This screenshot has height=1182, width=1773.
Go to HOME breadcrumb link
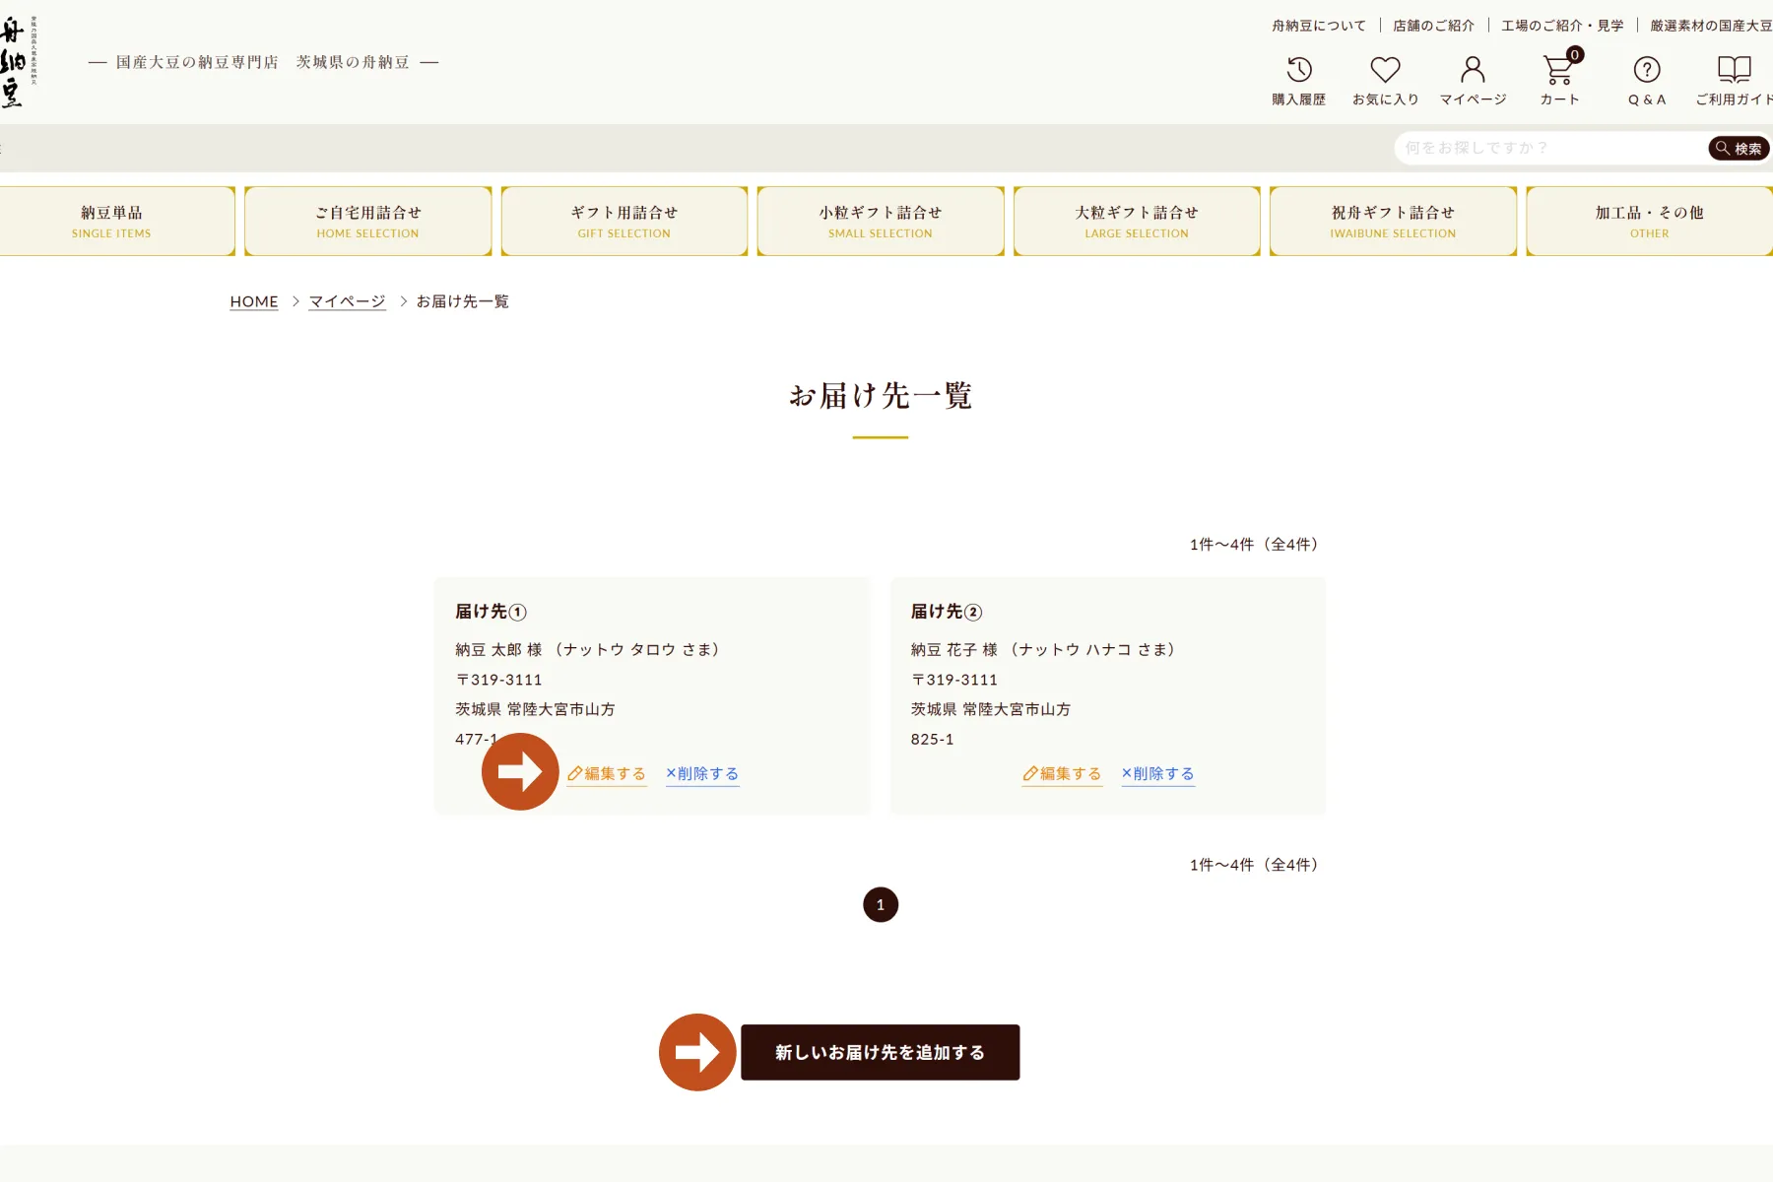click(254, 301)
